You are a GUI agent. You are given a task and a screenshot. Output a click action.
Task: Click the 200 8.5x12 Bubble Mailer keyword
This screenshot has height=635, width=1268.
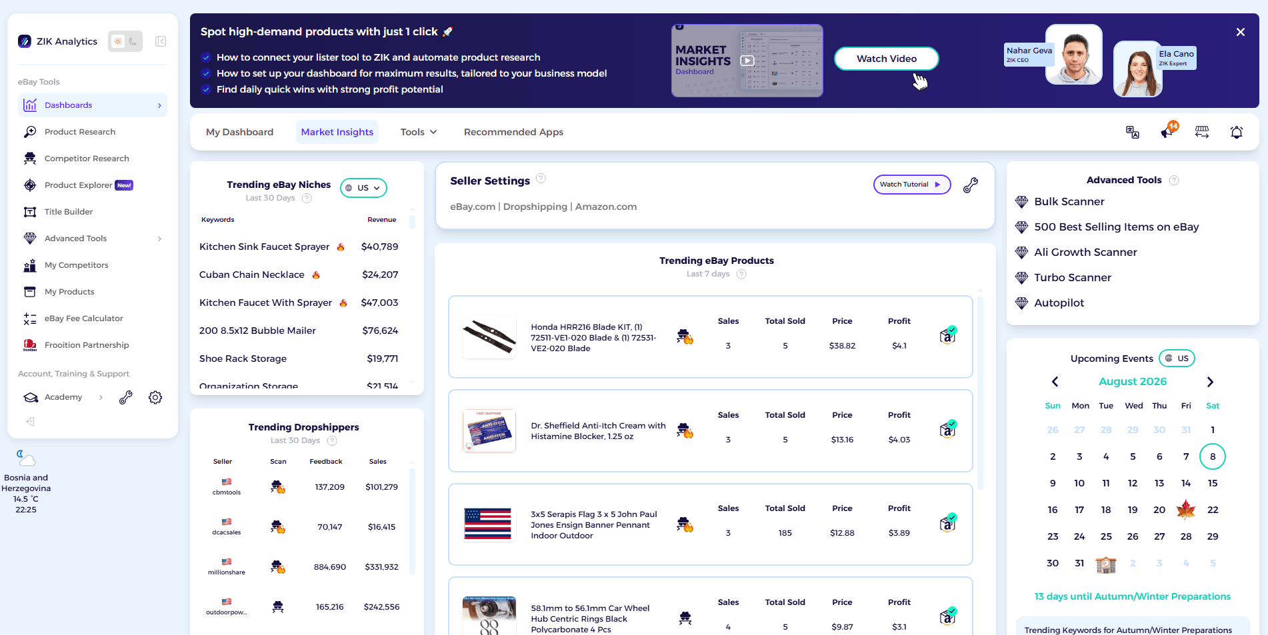[x=257, y=330]
